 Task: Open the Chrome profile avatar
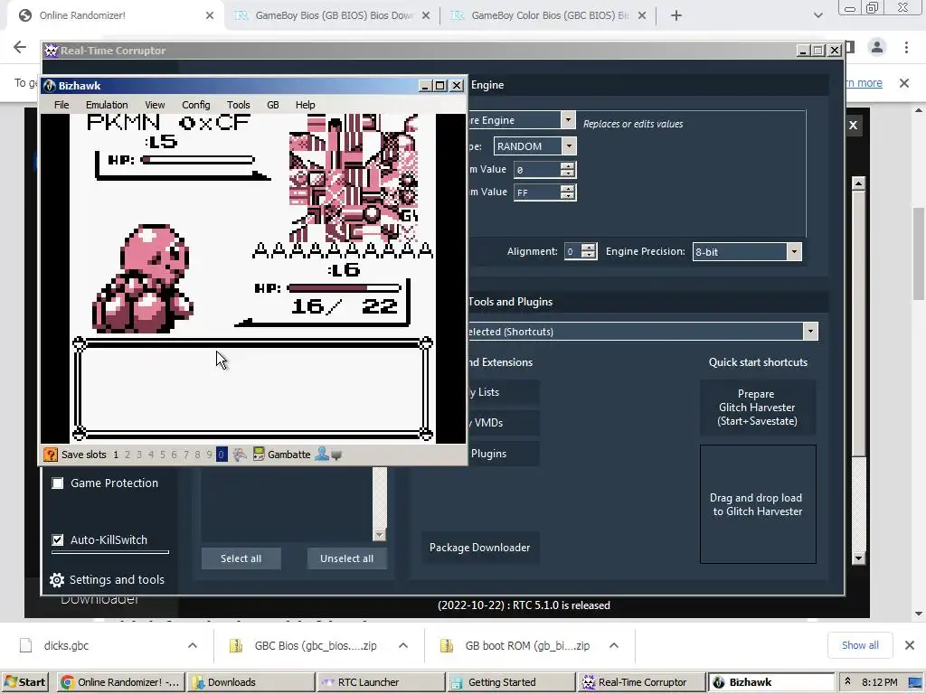pos(877,47)
